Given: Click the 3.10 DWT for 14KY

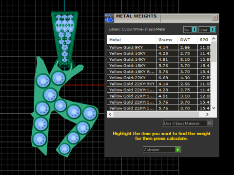Looking at the screenshot, I should [x=185, y=59].
